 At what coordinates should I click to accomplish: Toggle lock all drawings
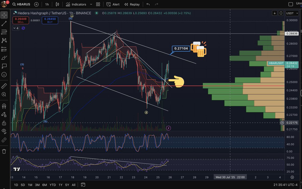pos(4,123)
